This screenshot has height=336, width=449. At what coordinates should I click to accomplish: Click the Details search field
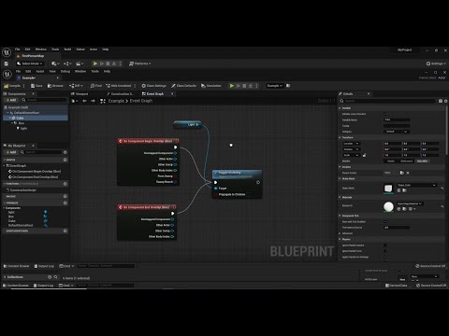[387, 101]
